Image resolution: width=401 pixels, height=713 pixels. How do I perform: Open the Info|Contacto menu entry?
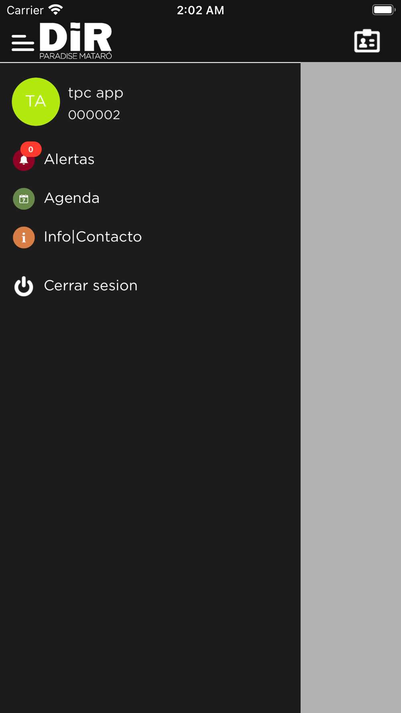93,237
